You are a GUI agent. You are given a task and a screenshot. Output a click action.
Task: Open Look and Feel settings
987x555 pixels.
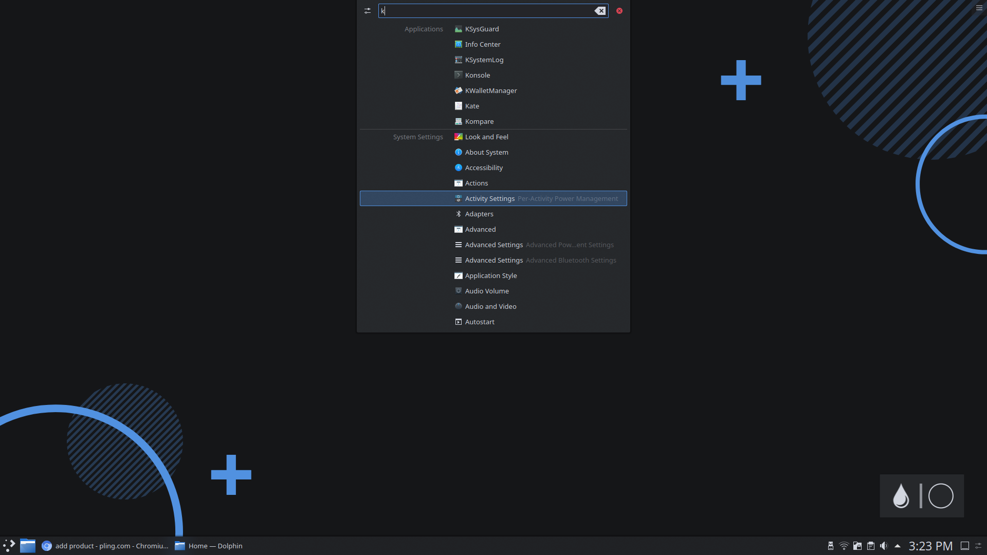(493, 137)
